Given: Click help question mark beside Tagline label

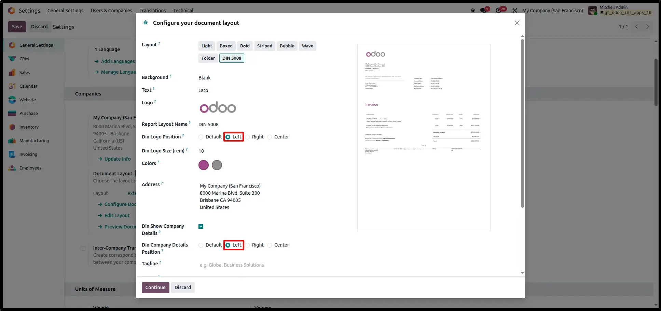Looking at the screenshot, I should tap(160, 262).
